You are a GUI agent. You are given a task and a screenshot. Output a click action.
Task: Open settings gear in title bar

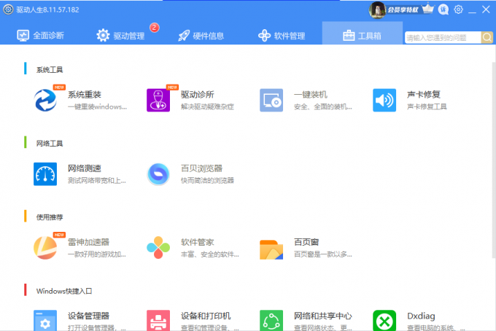coord(458,9)
